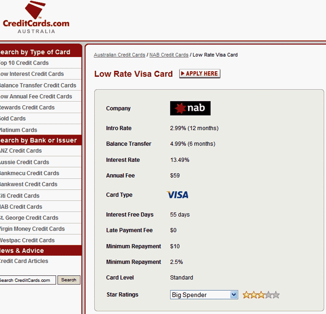Viewport: 326px width, 314px height.
Task: Click the NAB company logo
Action: 190,108
